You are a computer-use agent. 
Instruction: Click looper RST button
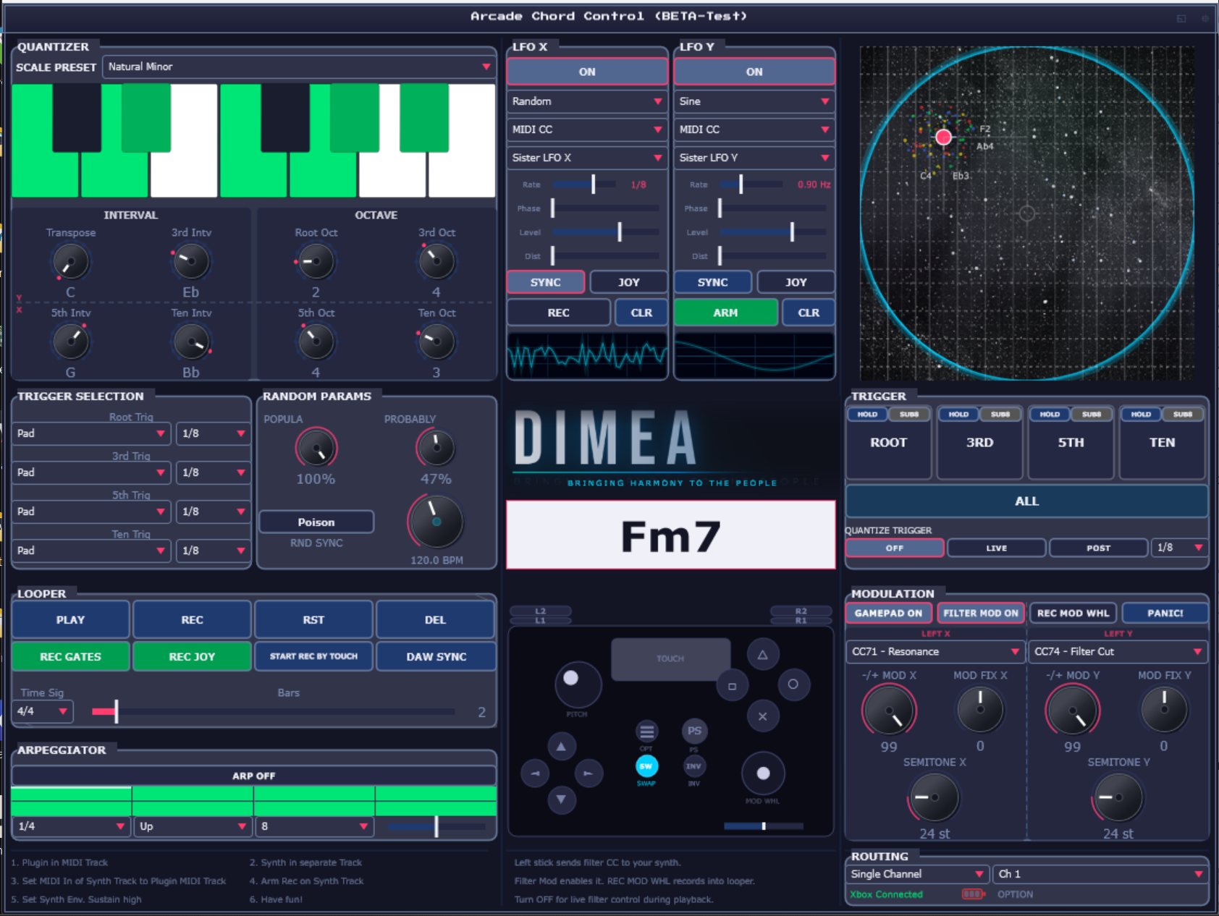[313, 619]
